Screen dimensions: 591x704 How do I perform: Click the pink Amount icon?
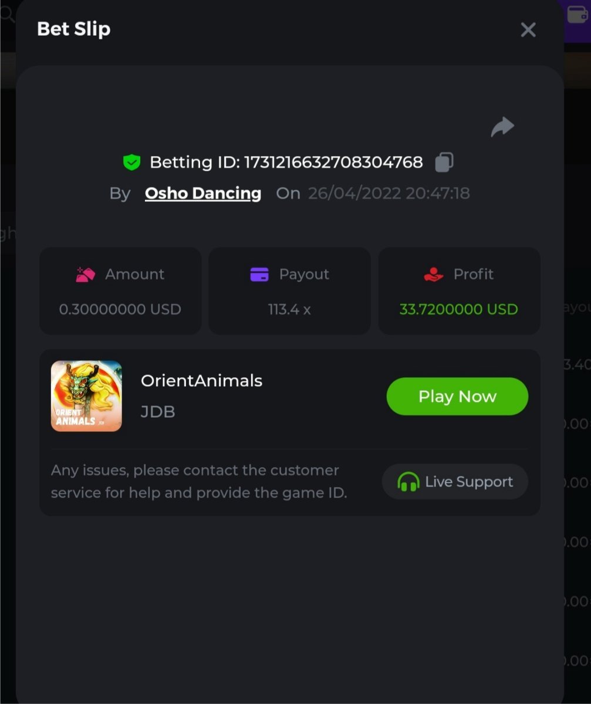coord(85,274)
